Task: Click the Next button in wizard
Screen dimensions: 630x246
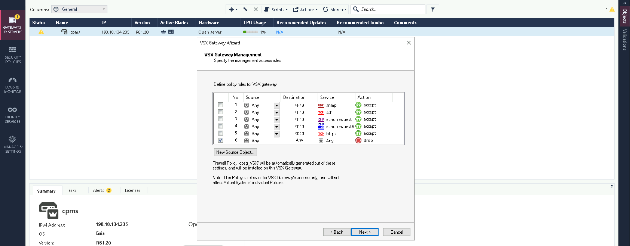Action: coord(365,232)
